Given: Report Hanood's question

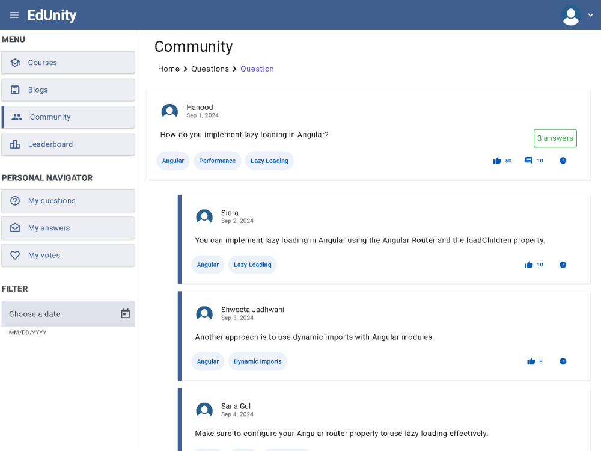Looking at the screenshot, I should click(x=563, y=161).
